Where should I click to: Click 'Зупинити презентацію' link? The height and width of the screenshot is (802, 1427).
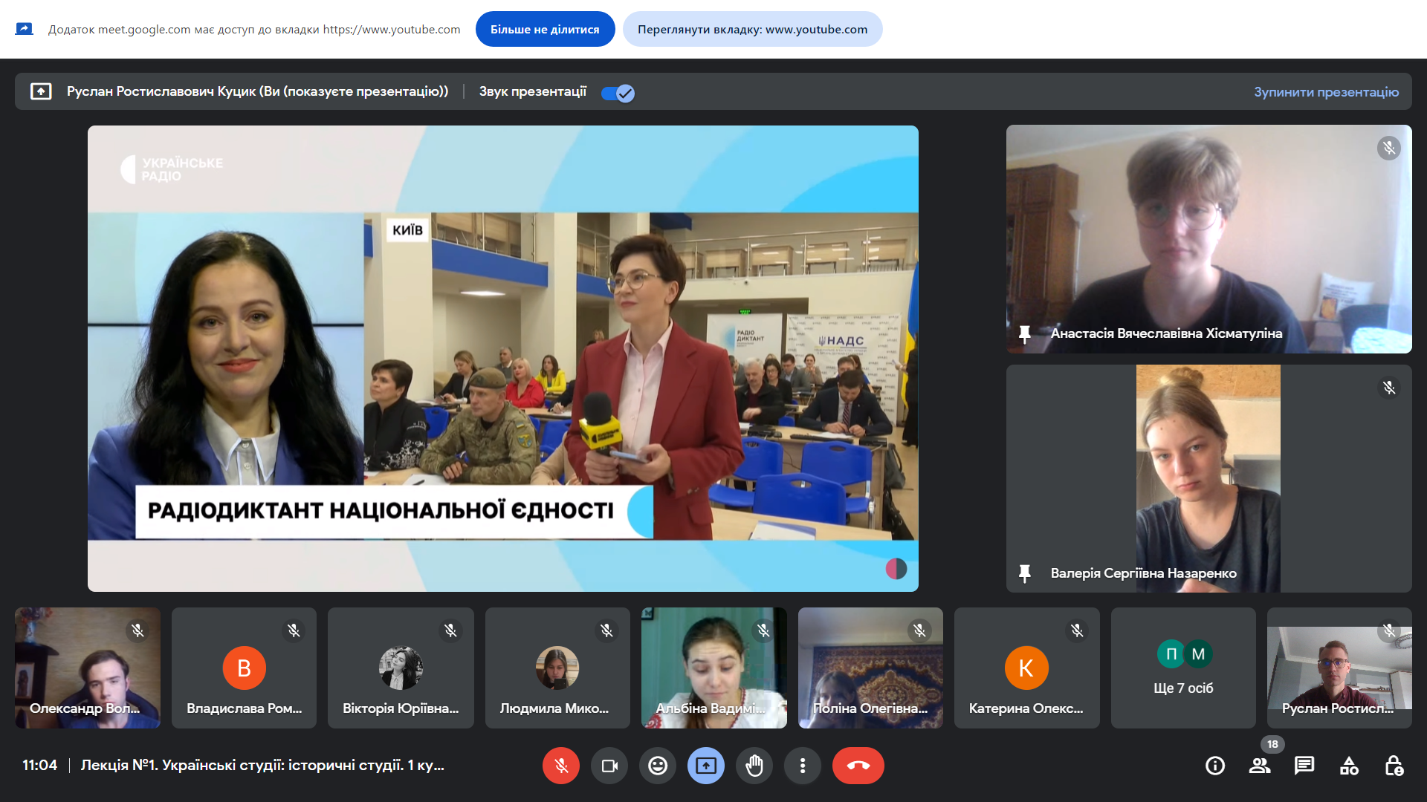tap(1326, 92)
